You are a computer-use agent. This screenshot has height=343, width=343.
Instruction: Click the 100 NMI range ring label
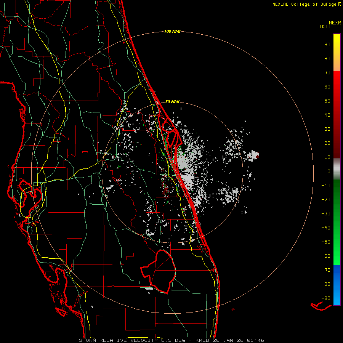pos(172,31)
